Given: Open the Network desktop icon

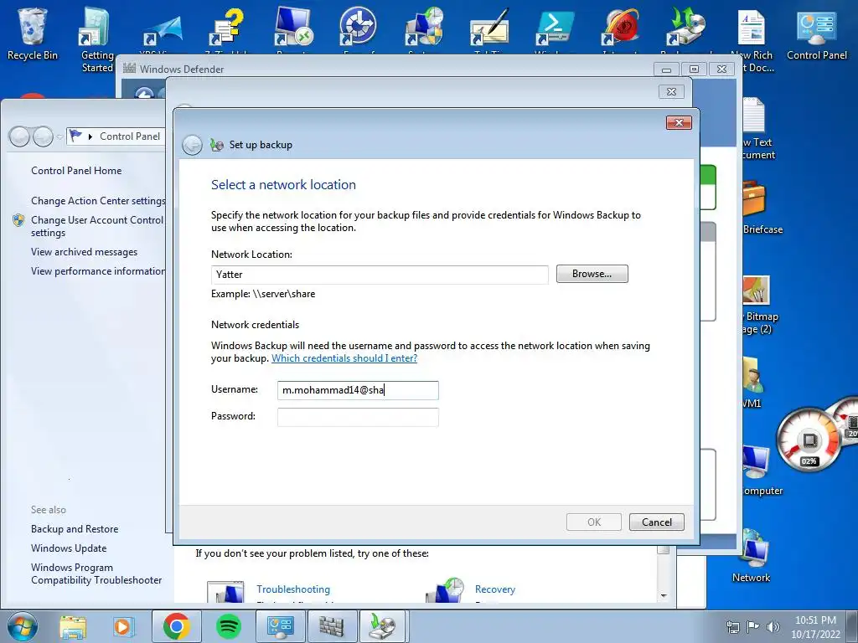Looking at the screenshot, I should pyautogui.click(x=752, y=557).
